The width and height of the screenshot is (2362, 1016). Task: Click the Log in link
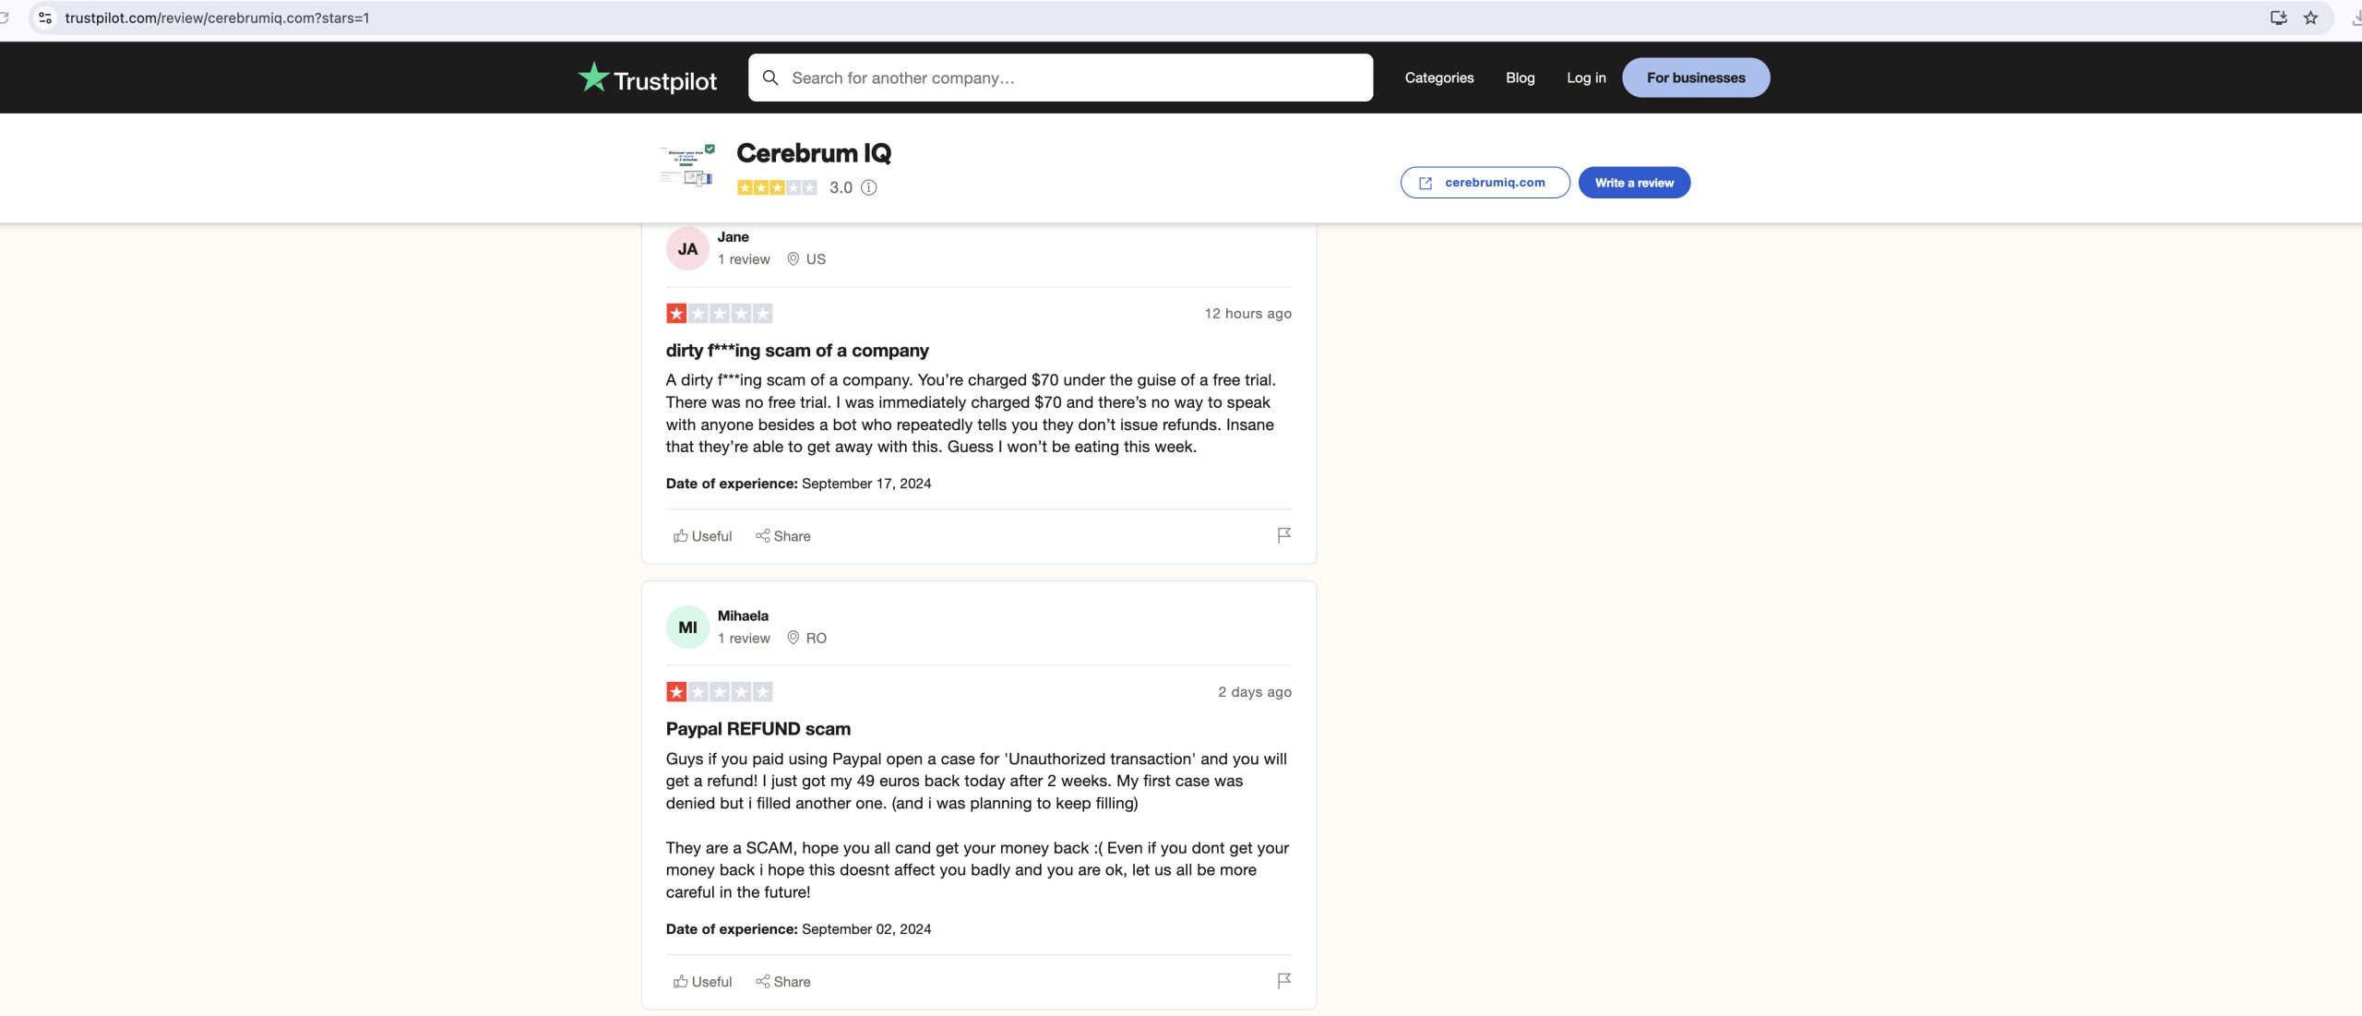1586,78
